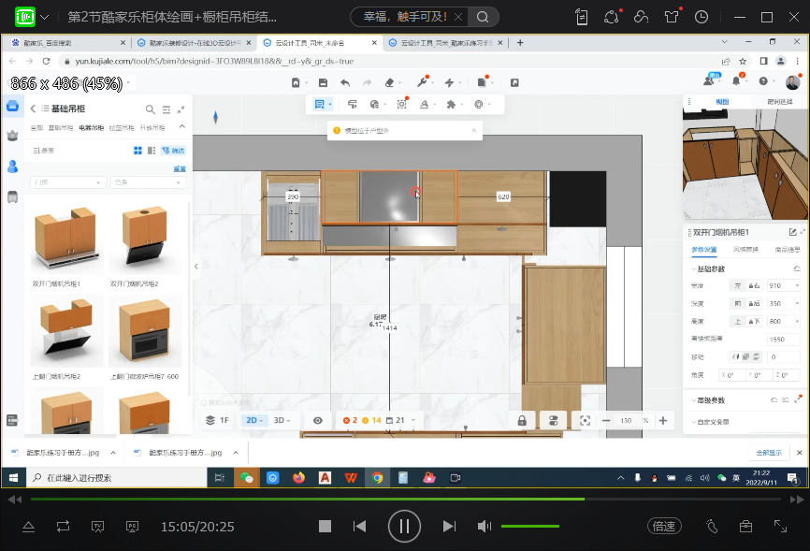Click the 重置 reset link
The width and height of the screenshot is (810, 551).
pos(180,169)
